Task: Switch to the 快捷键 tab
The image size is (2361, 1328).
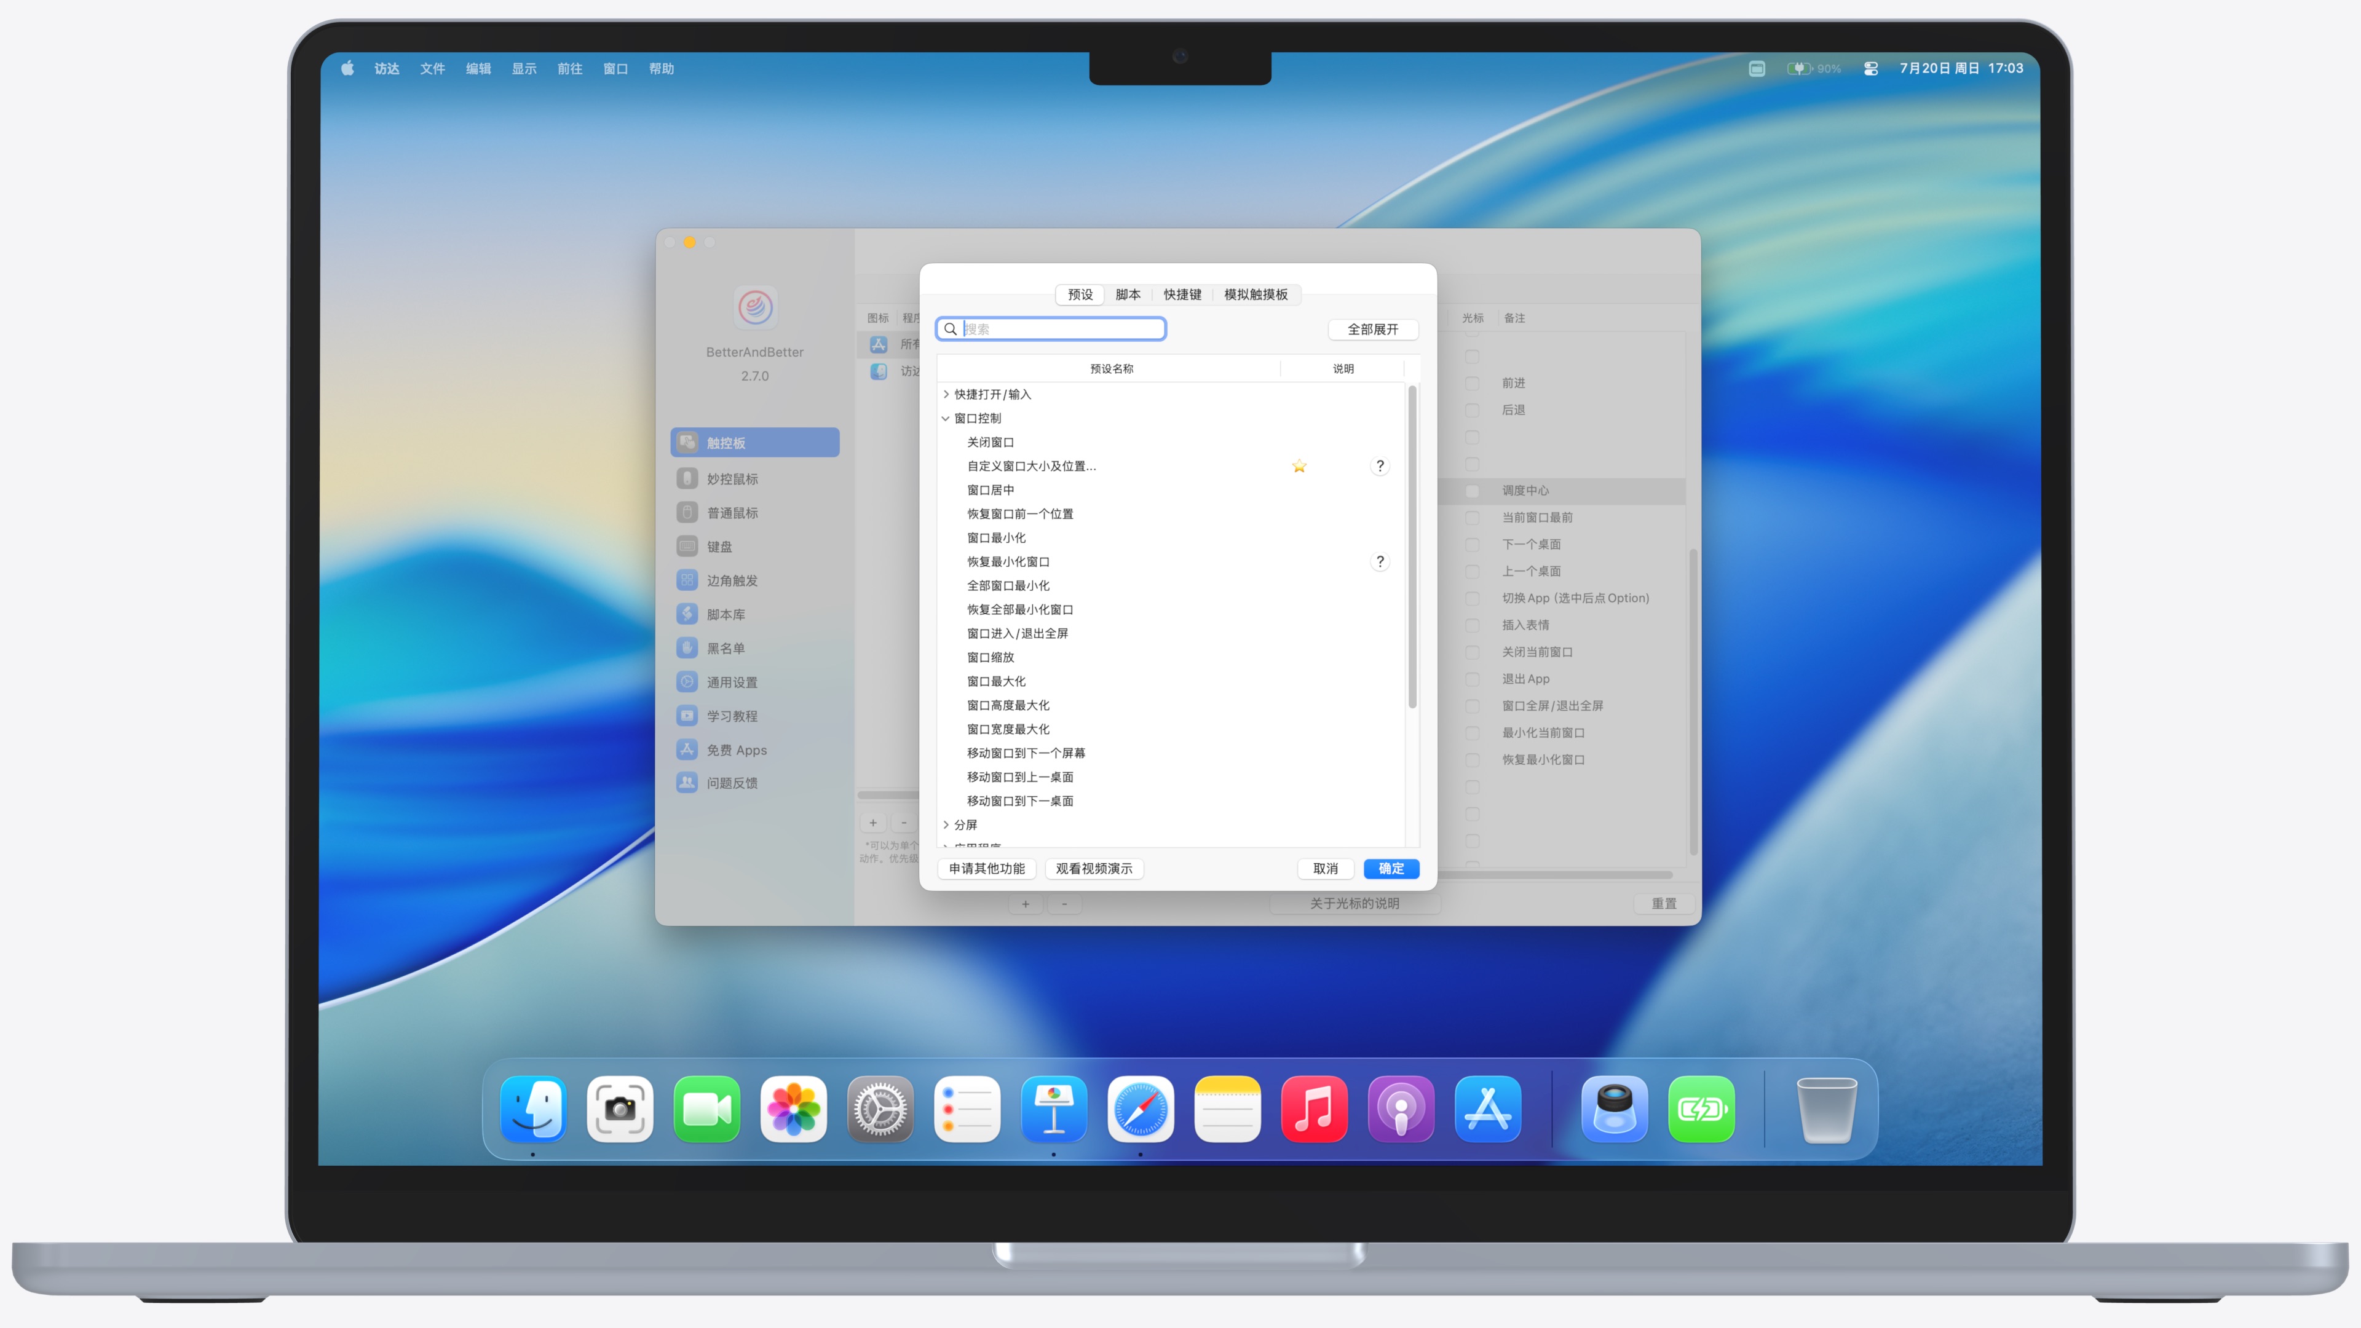Action: pyautogui.click(x=1181, y=295)
